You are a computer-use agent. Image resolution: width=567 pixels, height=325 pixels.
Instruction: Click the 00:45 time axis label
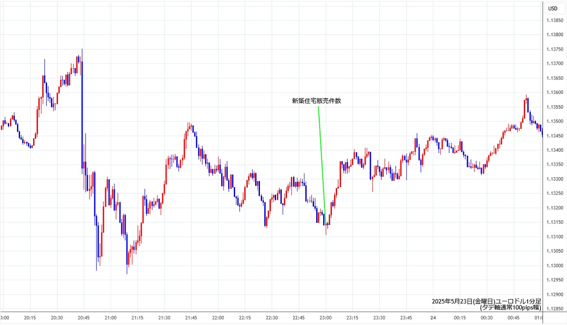coord(514,318)
